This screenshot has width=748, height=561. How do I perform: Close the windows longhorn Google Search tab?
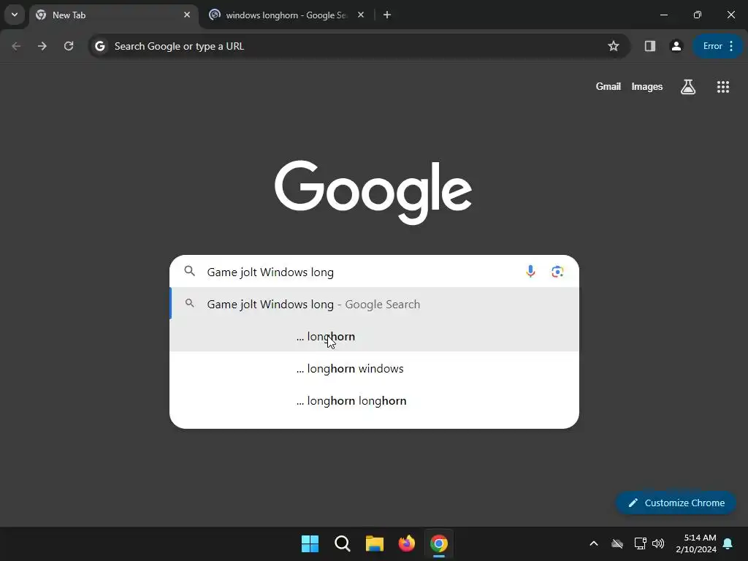coord(361,15)
